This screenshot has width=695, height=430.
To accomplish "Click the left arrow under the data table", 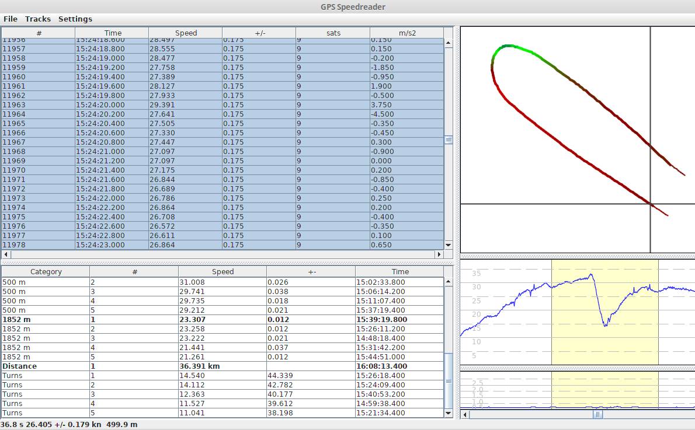I will 6,255.
